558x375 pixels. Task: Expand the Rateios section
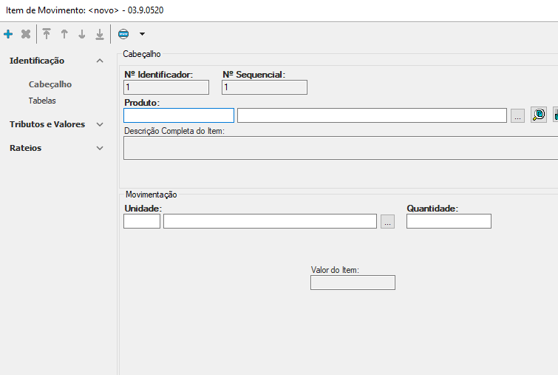[x=100, y=148]
